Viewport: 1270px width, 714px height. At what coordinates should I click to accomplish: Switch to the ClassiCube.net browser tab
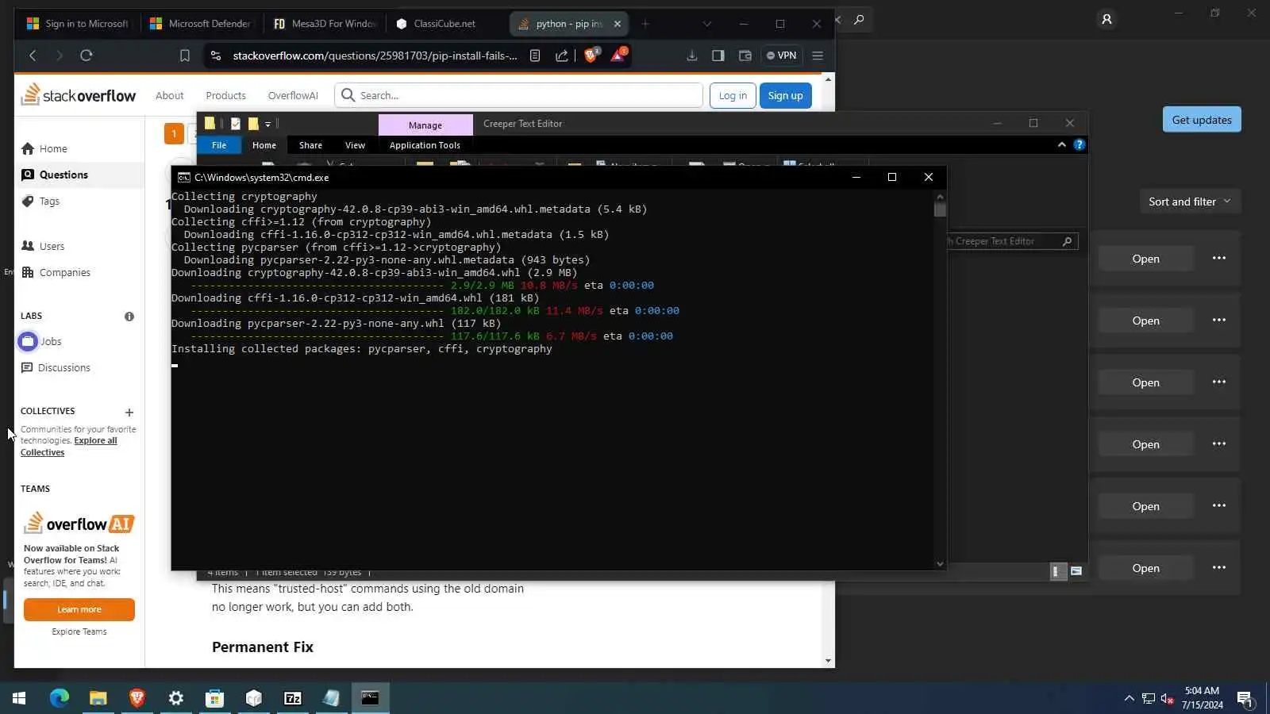(x=444, y=24)
